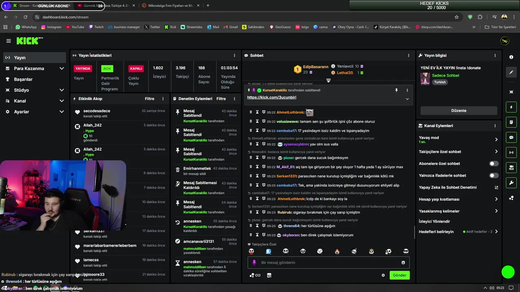Open the stream info icon in right rail
The image size is (520, 292).
[x=511, y=57]
